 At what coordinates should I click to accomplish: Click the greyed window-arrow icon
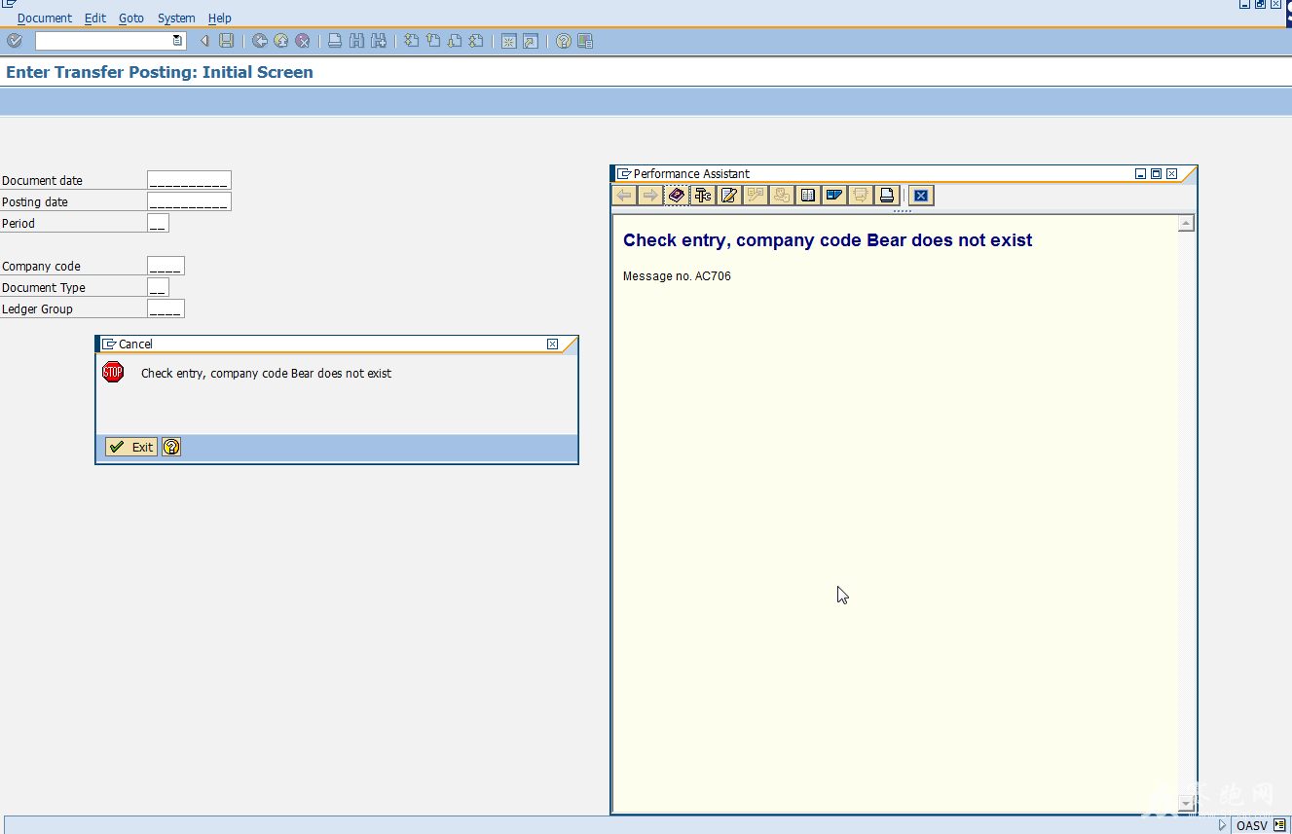pyautogui.click(x=861, y=196)
